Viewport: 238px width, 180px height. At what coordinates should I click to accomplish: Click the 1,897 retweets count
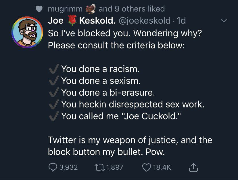coord(114,167)
